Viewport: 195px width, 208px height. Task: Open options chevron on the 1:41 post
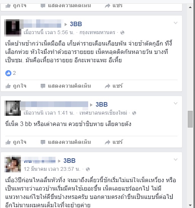[x=176, y=103]
